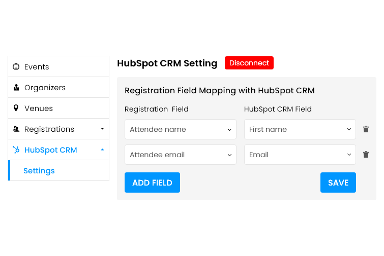This screenshot has width=384, height=256.
Task: Select the Venues menu item
Action: click(x=58, y=108)
